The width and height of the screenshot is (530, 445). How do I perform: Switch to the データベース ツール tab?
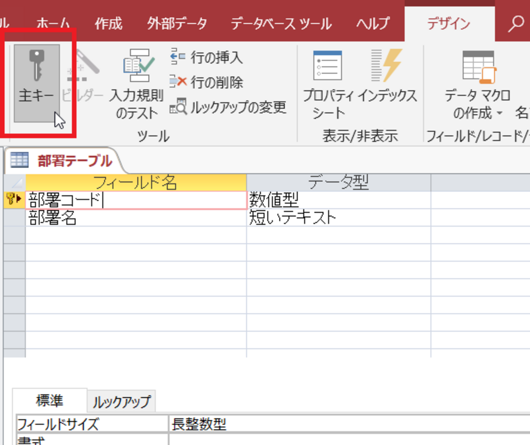281,24
